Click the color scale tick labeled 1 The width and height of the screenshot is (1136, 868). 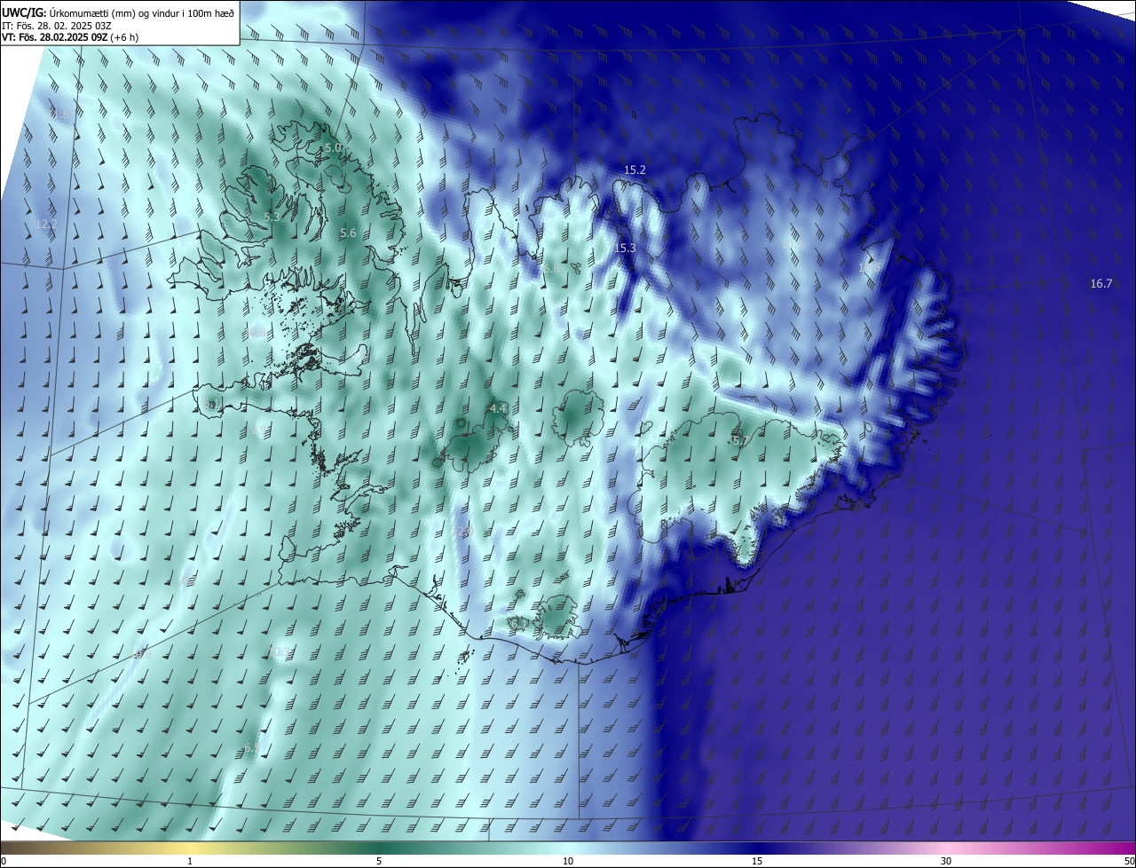(190, 861)
